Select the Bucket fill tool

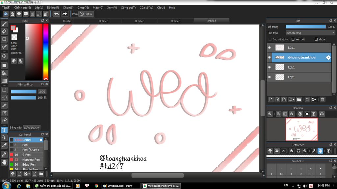point(4,73)
